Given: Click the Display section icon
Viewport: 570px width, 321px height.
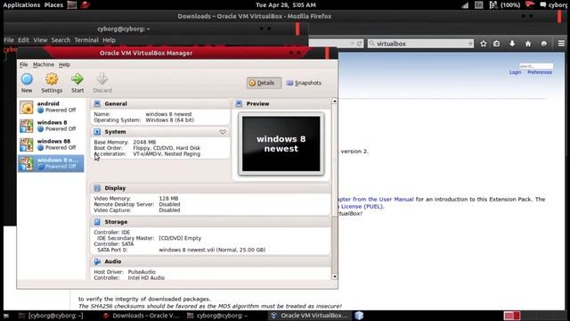Looking at the screenshot, I should (97, 188).
